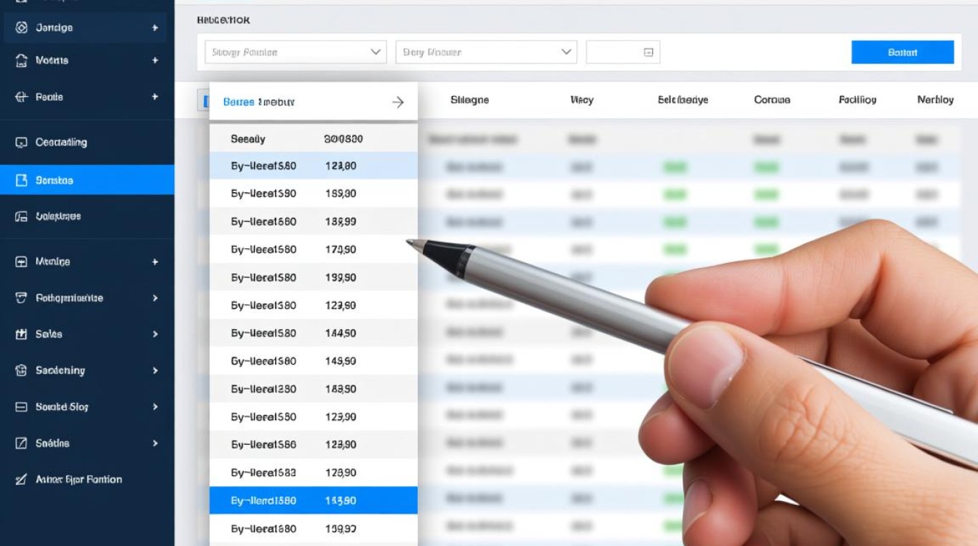Click the house icon beside Votitts
978x546 pixels.
tap(21, 60)
